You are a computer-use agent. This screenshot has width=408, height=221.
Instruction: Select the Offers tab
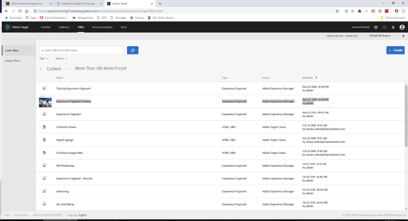(x=81, y=27)
